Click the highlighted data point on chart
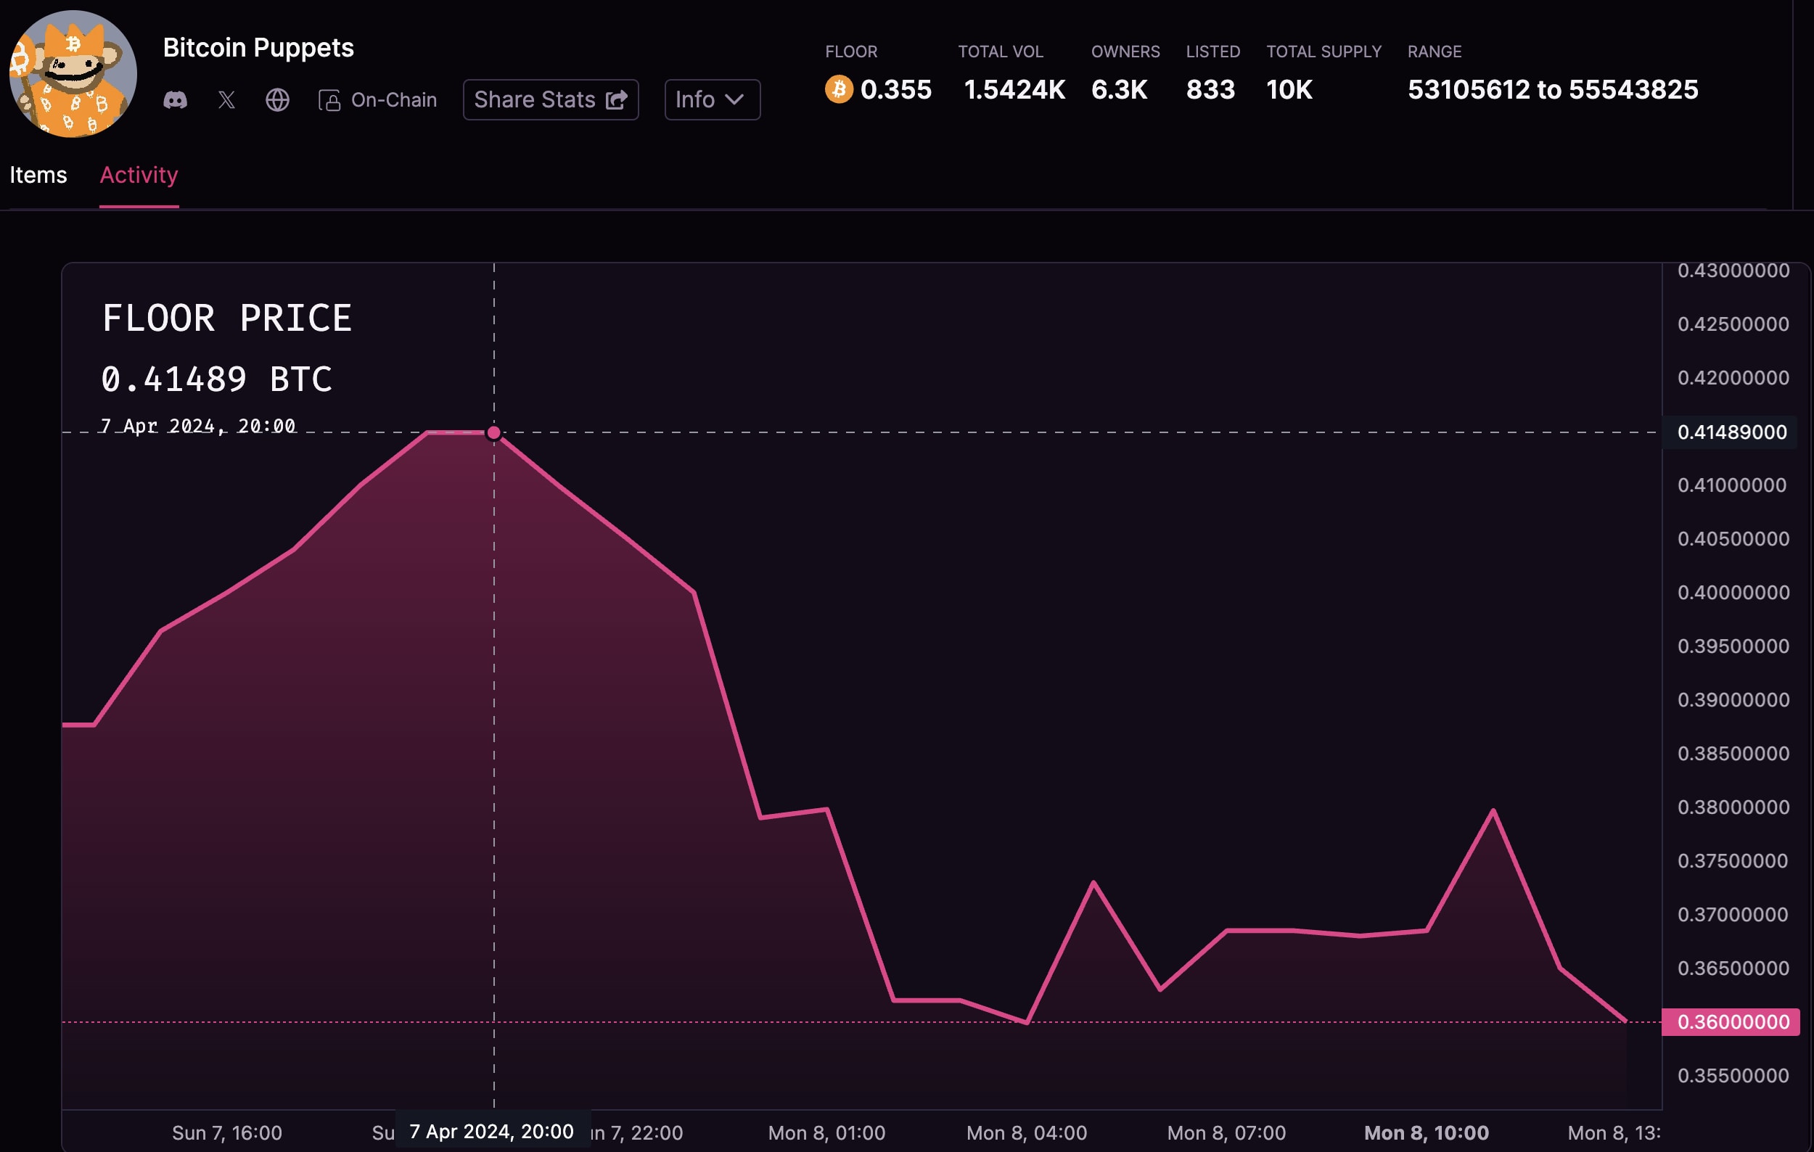Viewport: 1814px width, 1152px height. [493, 433]
